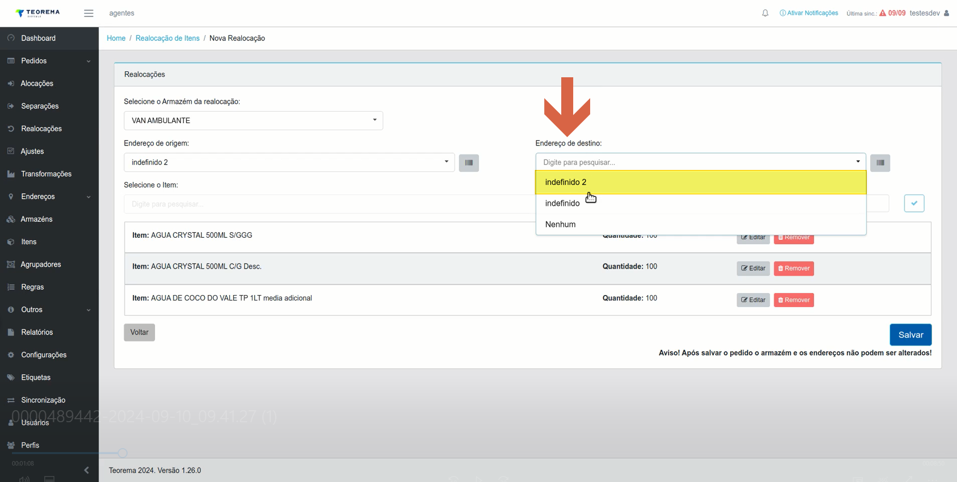Expand the Endereços submenu chevron

pos(89,197)
